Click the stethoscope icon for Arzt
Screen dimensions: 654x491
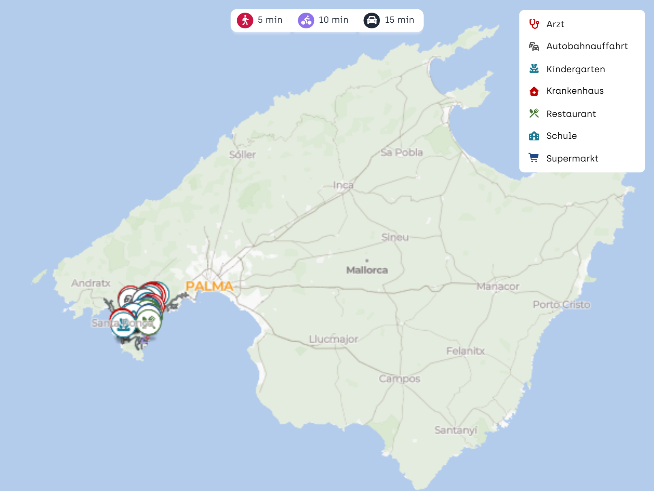click(534, 24)
